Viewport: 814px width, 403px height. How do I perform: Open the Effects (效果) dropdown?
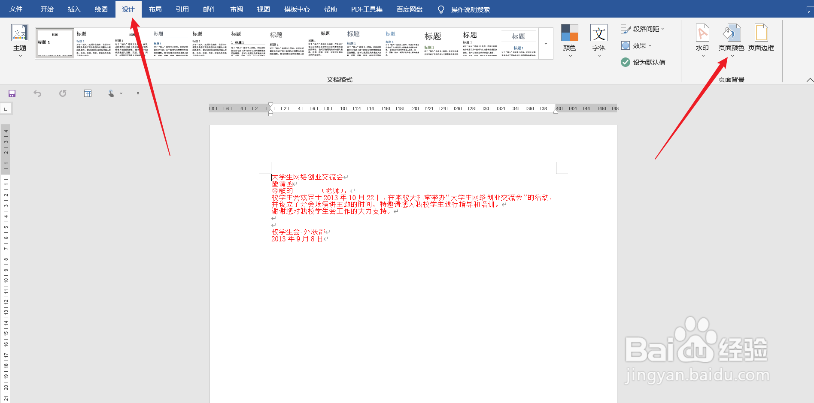pyautogui.click(x=637, y=45)
